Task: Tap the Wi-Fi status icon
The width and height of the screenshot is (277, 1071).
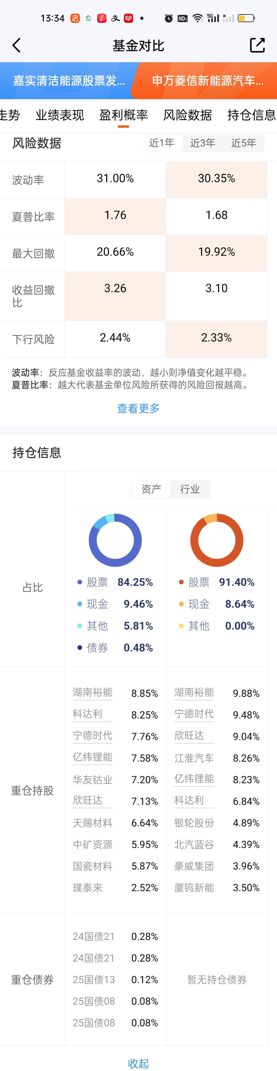Action: [198, 18]
